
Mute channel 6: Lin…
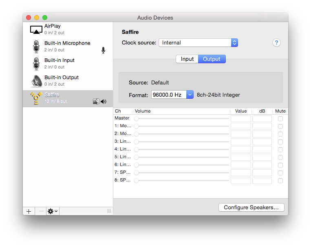point(280,165)
